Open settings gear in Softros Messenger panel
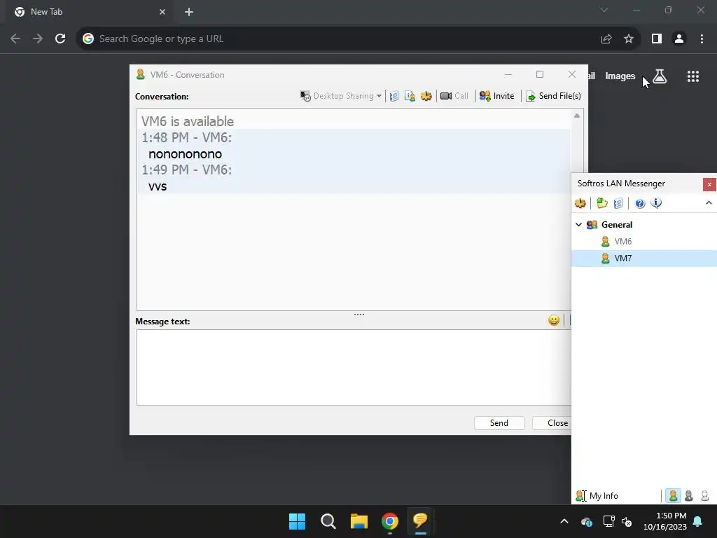 point(580,203)
